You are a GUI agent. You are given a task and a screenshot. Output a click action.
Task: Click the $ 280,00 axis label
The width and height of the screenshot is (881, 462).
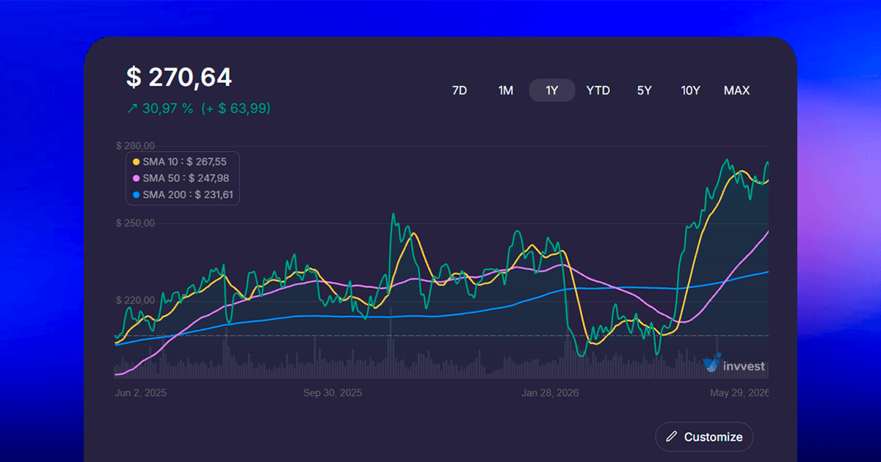click(135, 146)
